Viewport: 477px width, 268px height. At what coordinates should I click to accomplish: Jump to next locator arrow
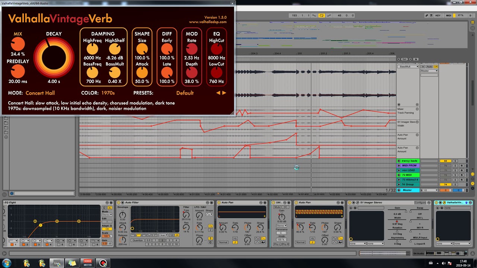coord(410,59)
